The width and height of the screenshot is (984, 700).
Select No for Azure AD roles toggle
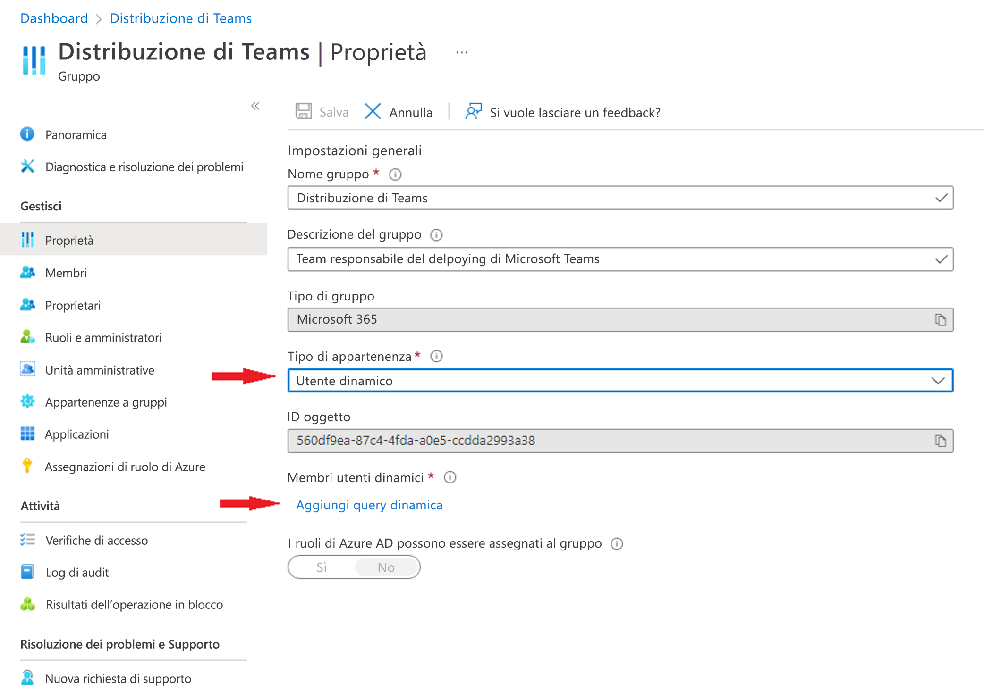point(386,567)
